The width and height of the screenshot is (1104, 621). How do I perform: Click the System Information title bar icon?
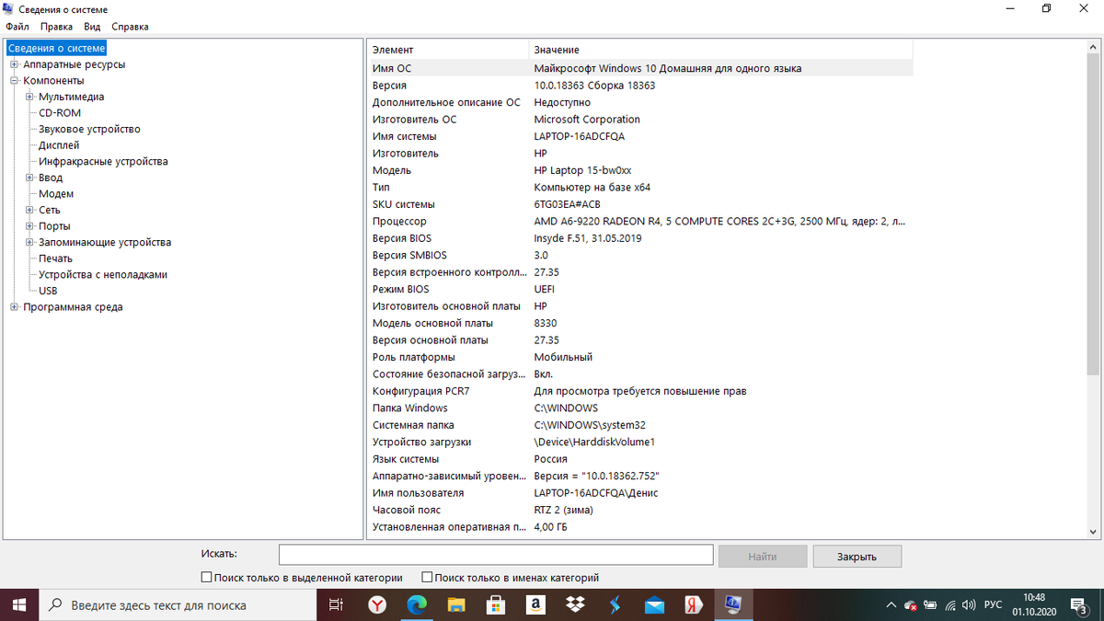[8, 9]
